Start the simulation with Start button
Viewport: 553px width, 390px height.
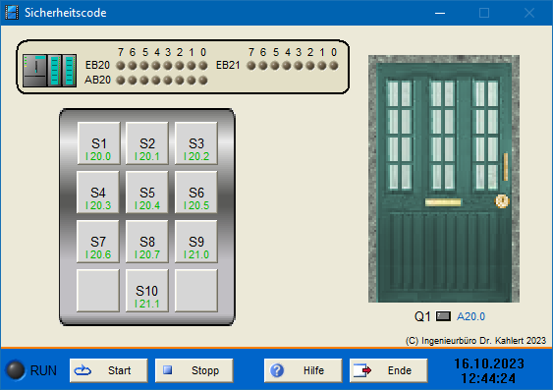[109, 370]
